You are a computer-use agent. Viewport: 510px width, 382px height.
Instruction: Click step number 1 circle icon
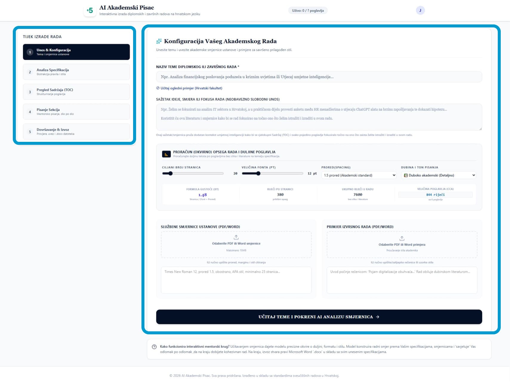pos(30,52)
